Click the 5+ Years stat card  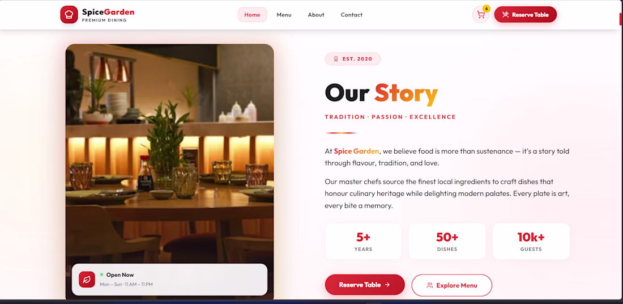363,241
